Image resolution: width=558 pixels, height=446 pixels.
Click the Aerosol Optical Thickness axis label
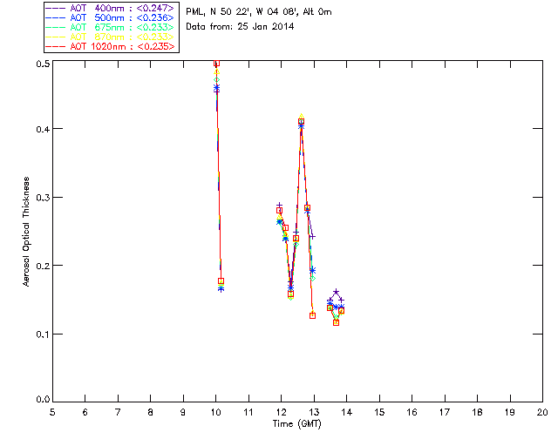(x=26, y=232)
